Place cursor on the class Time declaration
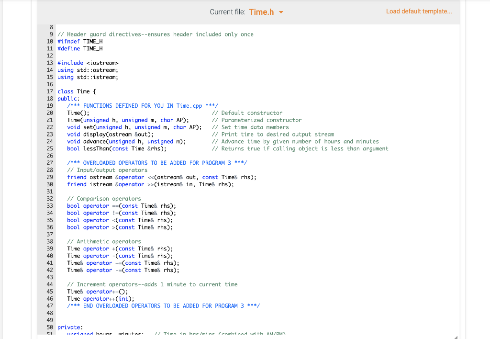This screenshot has width=490, height=339. point(77,91)
